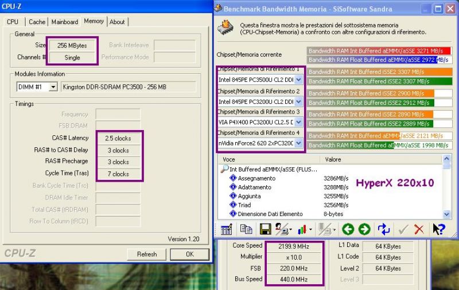The height and width of the screenshot is (290, 459).
Task: Click the blue diamond icon beside Triad
Action: [x=233, y=205]
